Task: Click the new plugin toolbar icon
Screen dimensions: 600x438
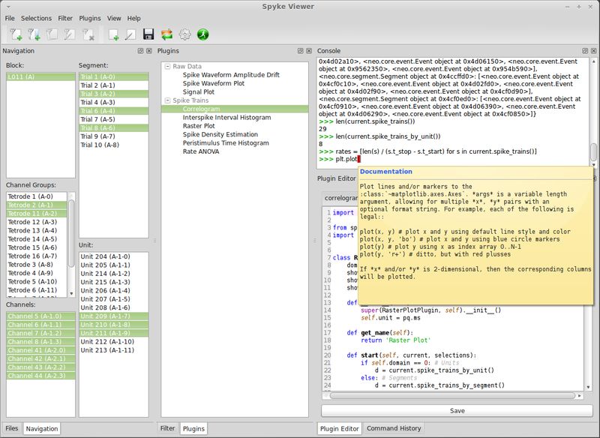Action: pos(113,34)
